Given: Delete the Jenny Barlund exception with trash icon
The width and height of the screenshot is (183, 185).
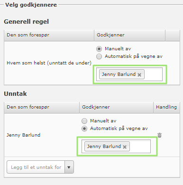Looking at the screenshot, I should coord(159,135).
